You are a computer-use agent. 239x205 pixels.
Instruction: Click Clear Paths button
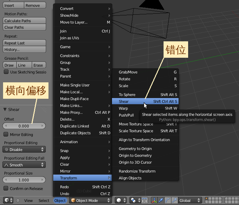click(24, 27)
